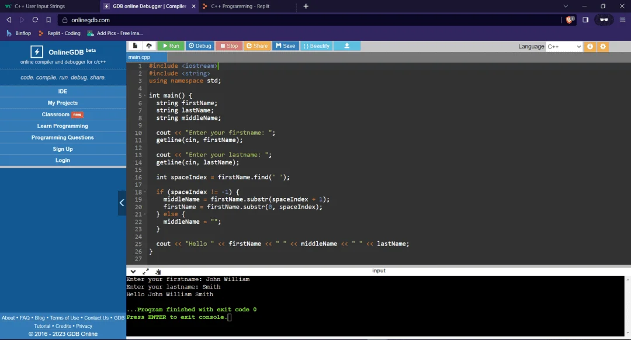Open Programming Questions in sidebar
This screenshot has height=340, width=631.
63,137
